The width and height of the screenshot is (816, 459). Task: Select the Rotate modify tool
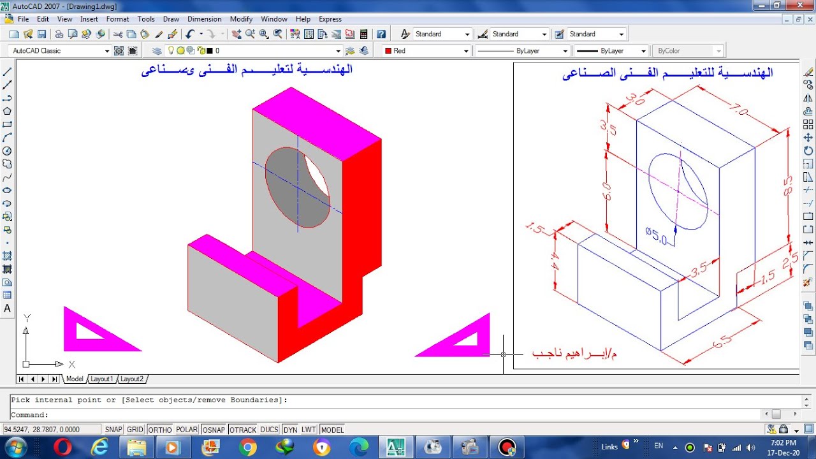tap(808, 150)
